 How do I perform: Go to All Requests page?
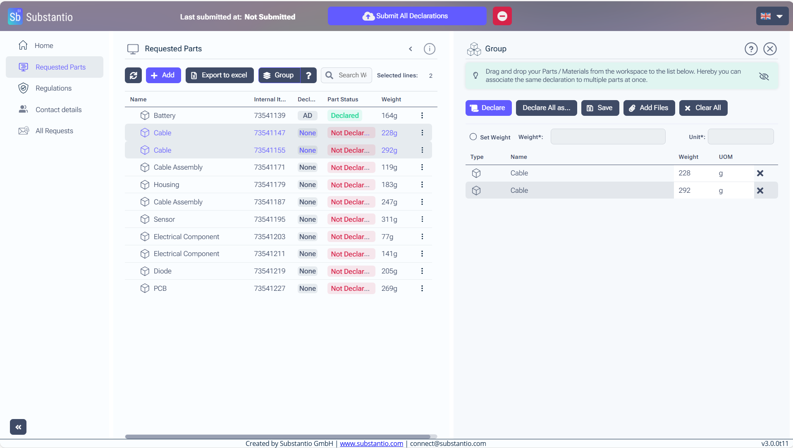(54, 131)
